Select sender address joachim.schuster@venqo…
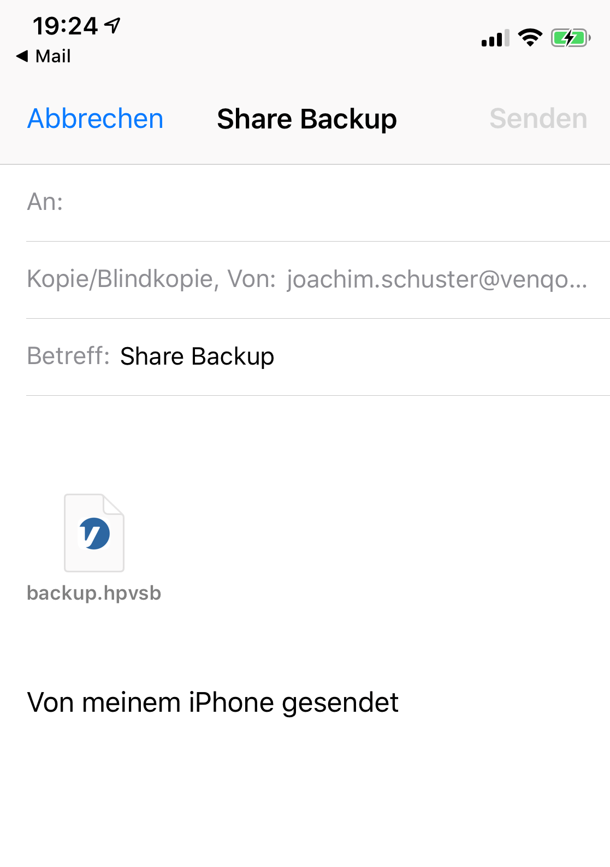Screen dimensions: 610x867 coord(437,279)
